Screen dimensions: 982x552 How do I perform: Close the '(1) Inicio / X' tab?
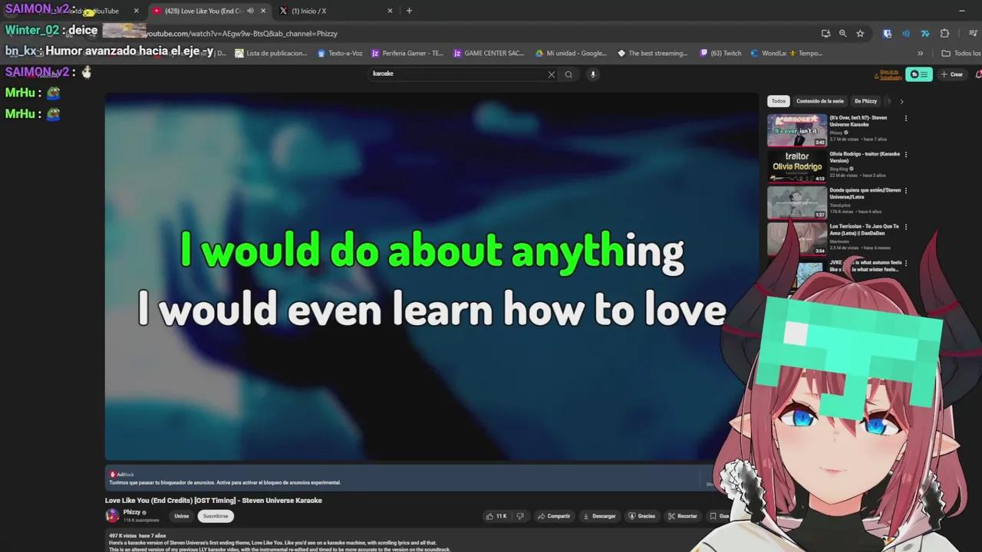(390, 11)
